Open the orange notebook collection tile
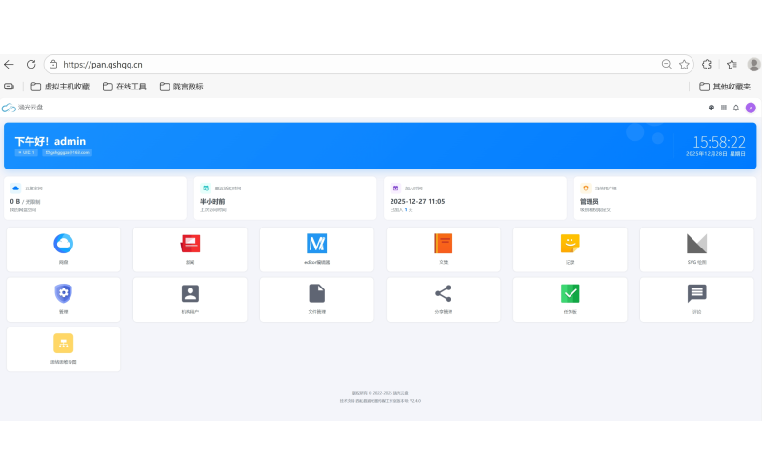Screen dimensions: 762x476 point(443,248)
